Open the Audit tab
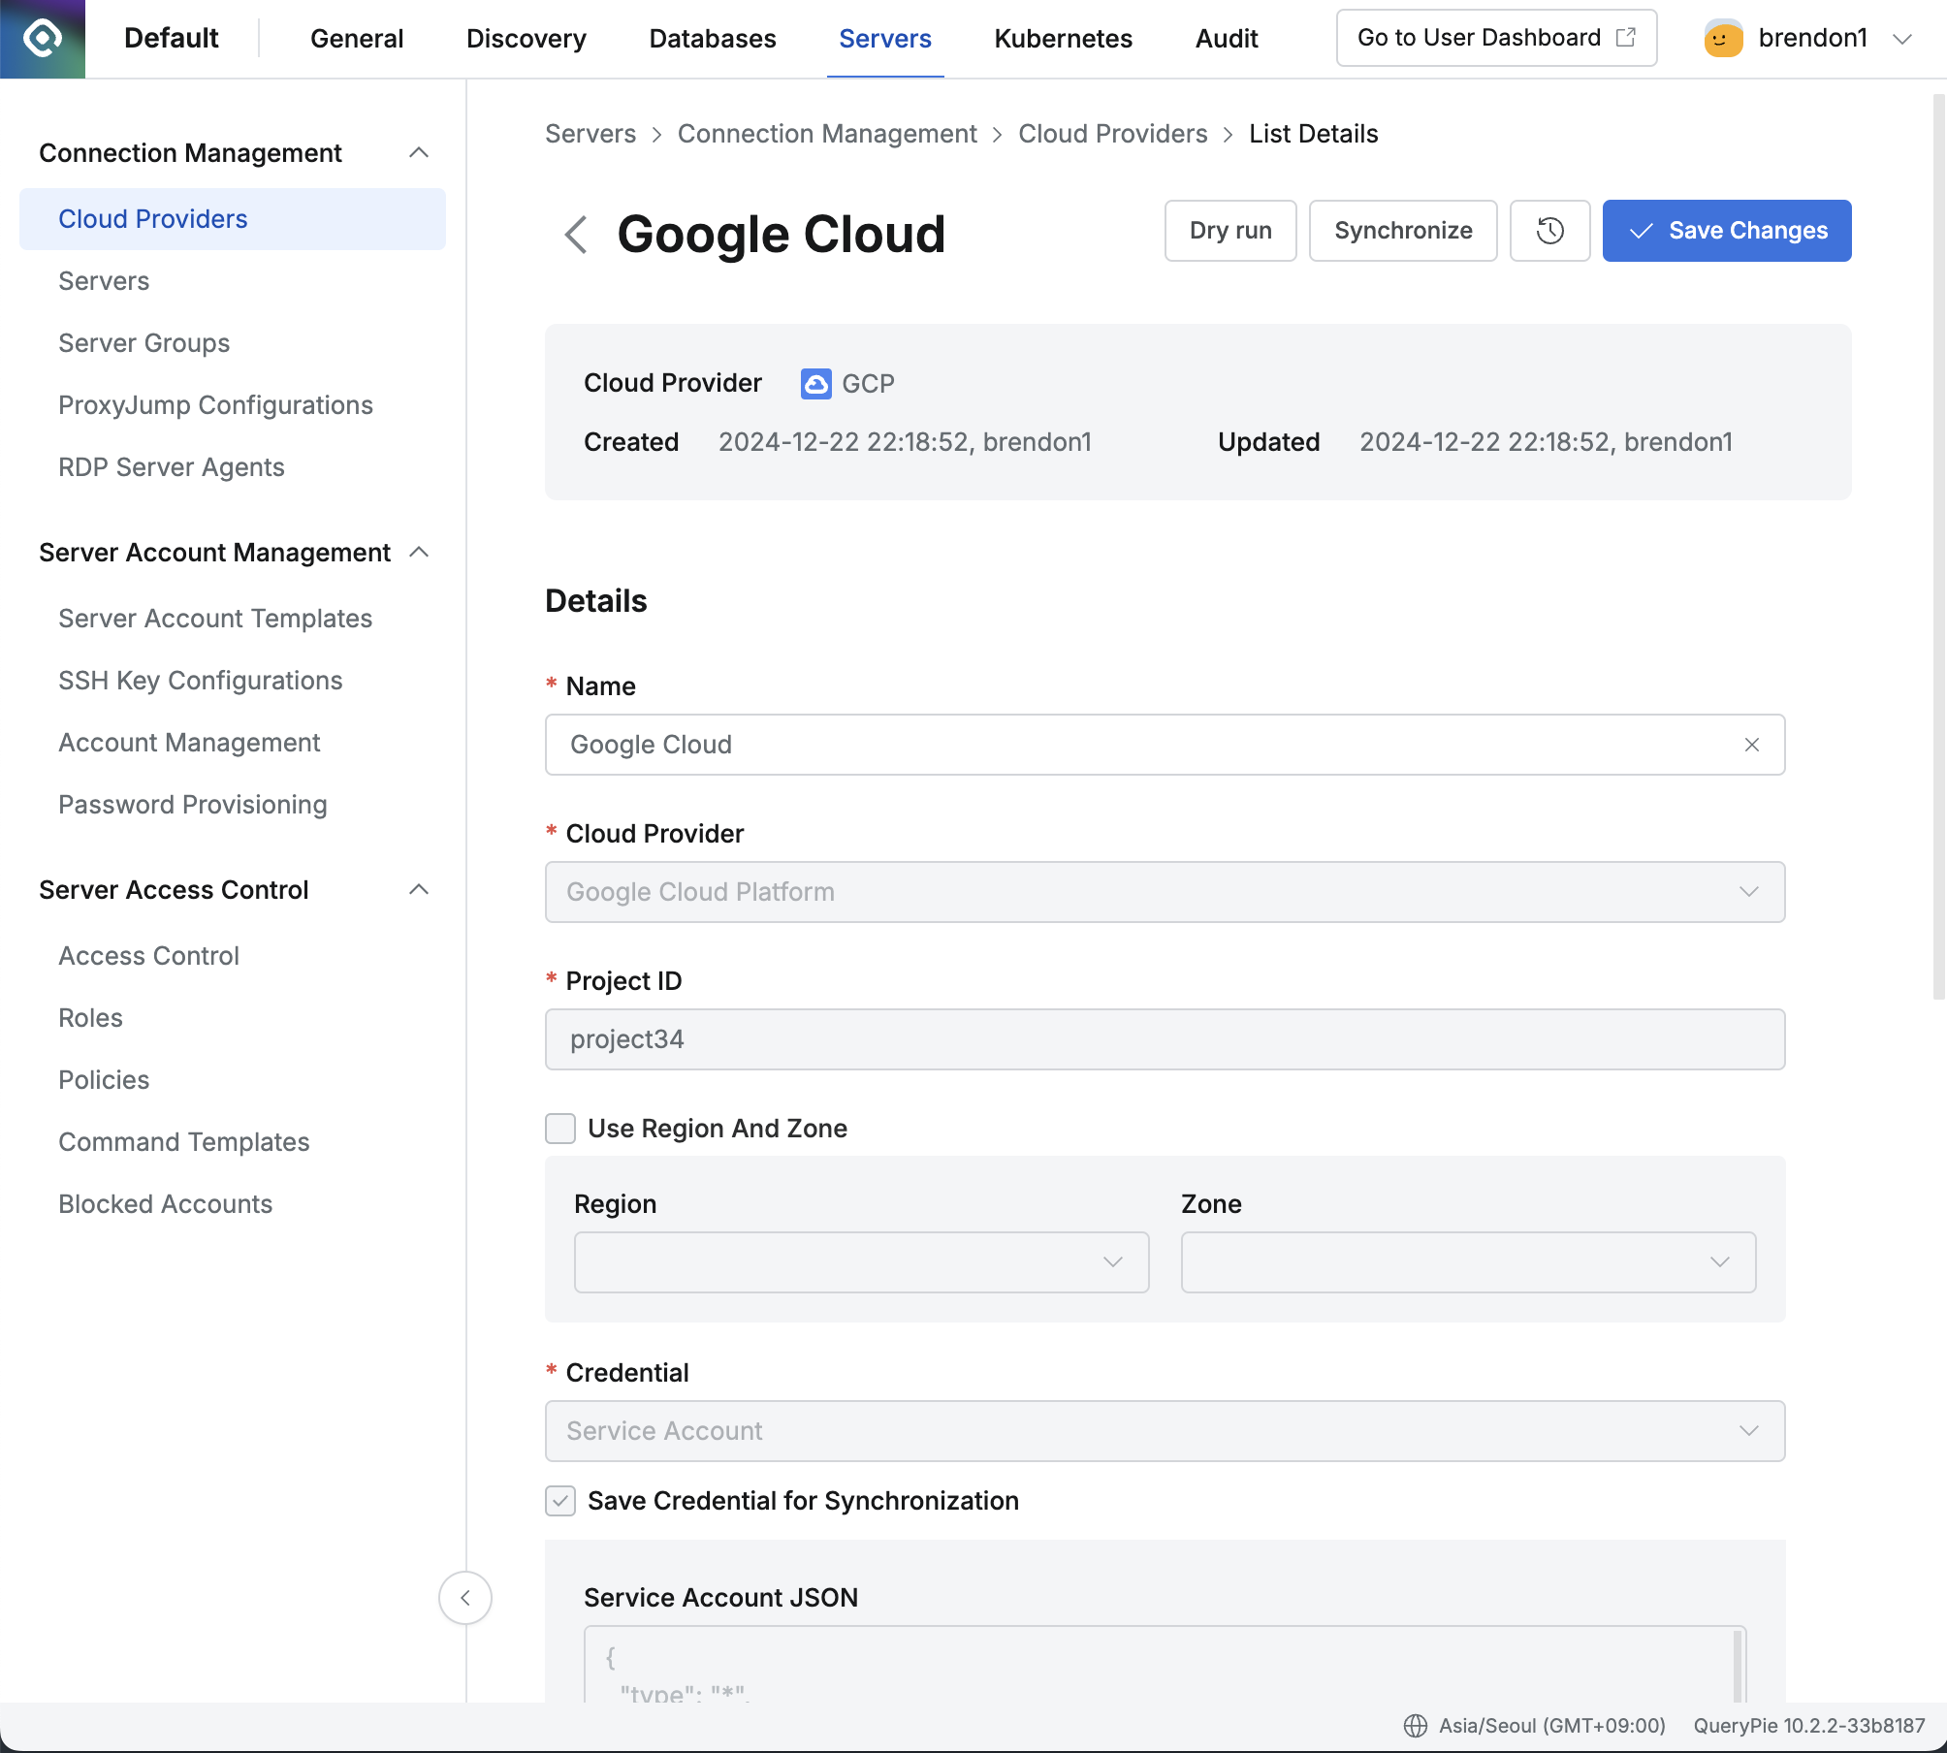 pyautogui.click(x=1226, y=38)
